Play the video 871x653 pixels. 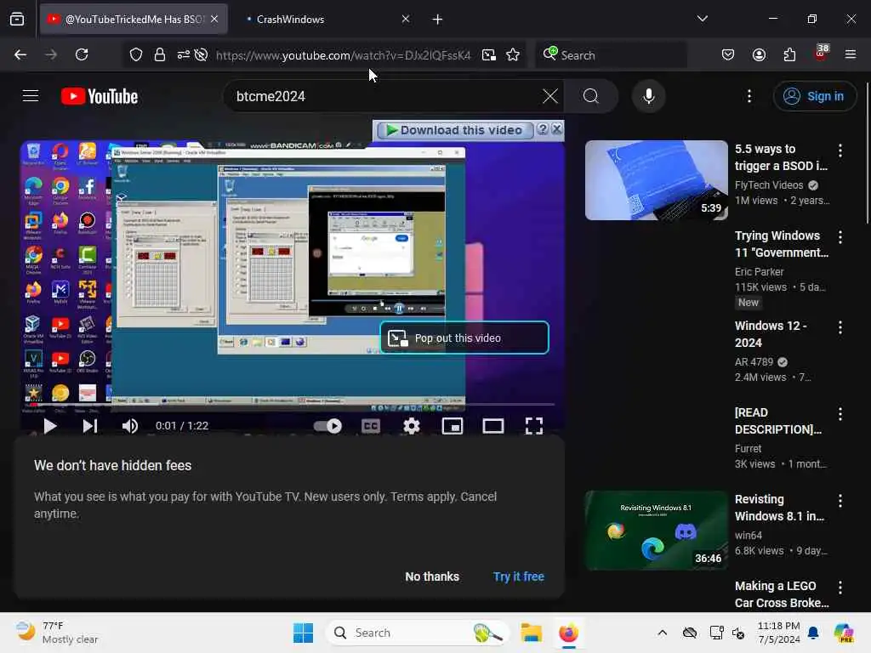coord(49,426)
